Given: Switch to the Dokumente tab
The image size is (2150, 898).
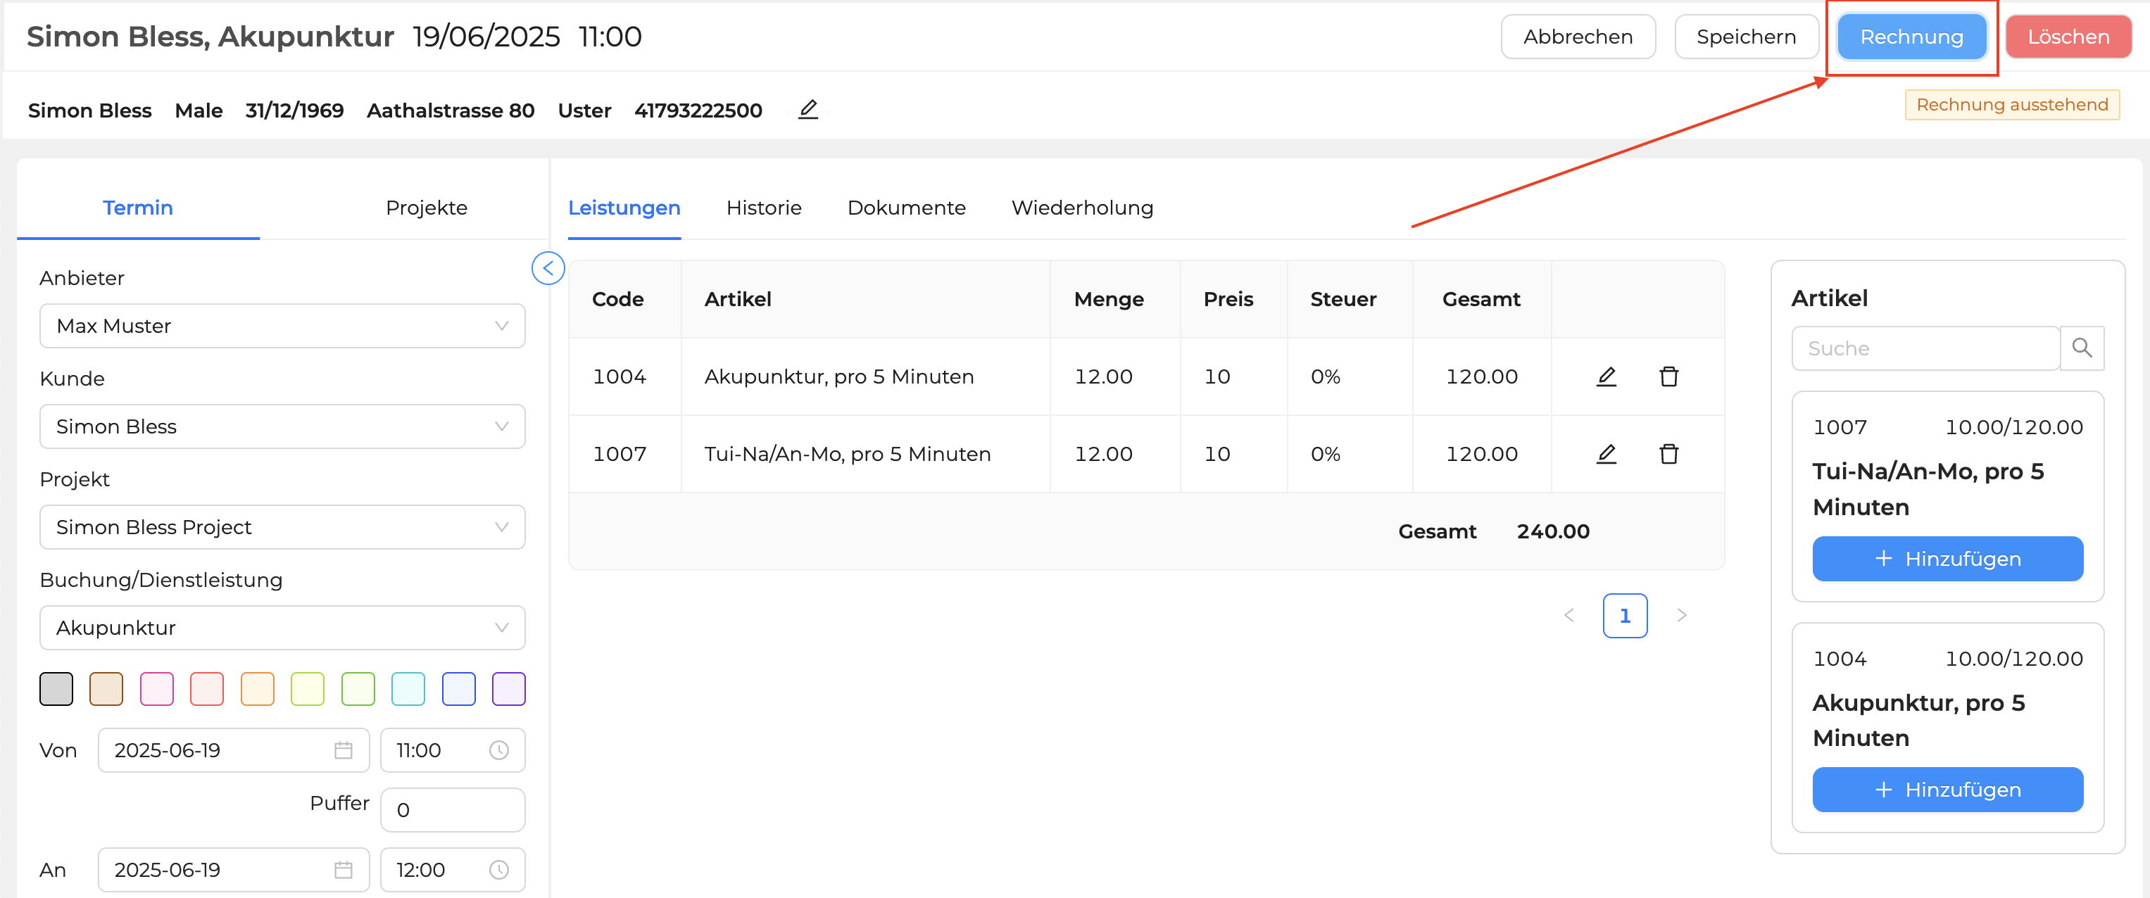Looking at the screenshot, I should [905, 208].
